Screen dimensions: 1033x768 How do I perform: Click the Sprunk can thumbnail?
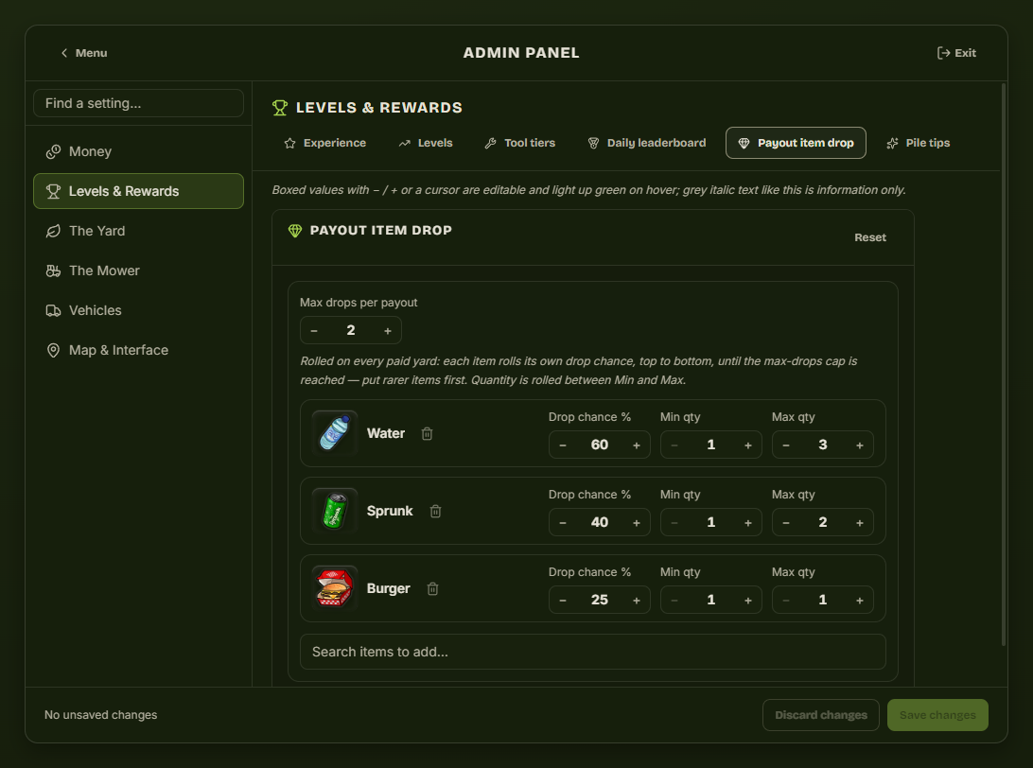point(335,511)
